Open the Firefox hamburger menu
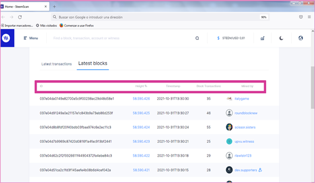 coord(309,17)
